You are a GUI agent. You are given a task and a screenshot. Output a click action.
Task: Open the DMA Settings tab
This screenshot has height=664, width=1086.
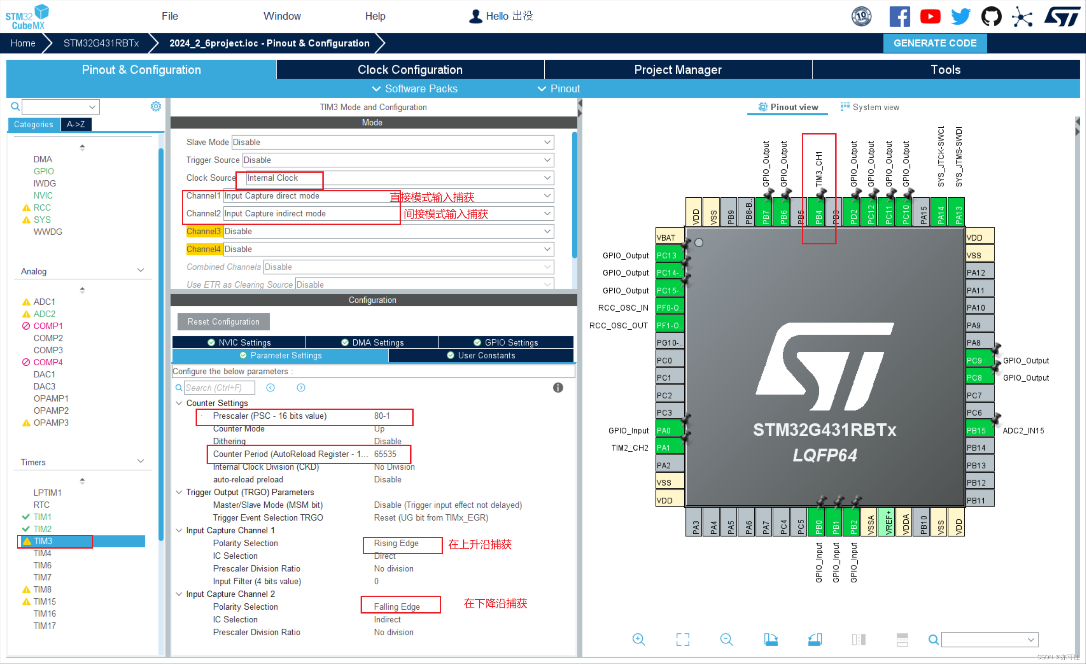coord(372,342)
